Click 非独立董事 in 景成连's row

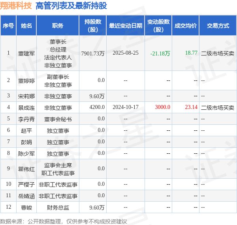(x=58, y=108)
